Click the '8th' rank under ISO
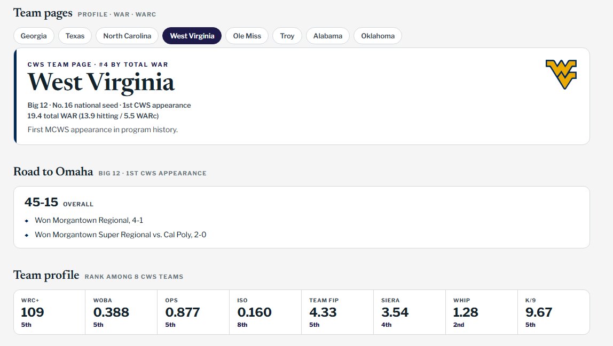 point(242,325)
